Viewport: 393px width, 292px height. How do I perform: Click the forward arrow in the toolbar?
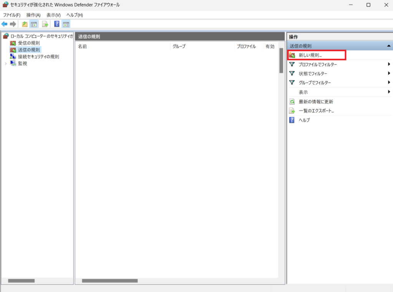coord(13,24)
